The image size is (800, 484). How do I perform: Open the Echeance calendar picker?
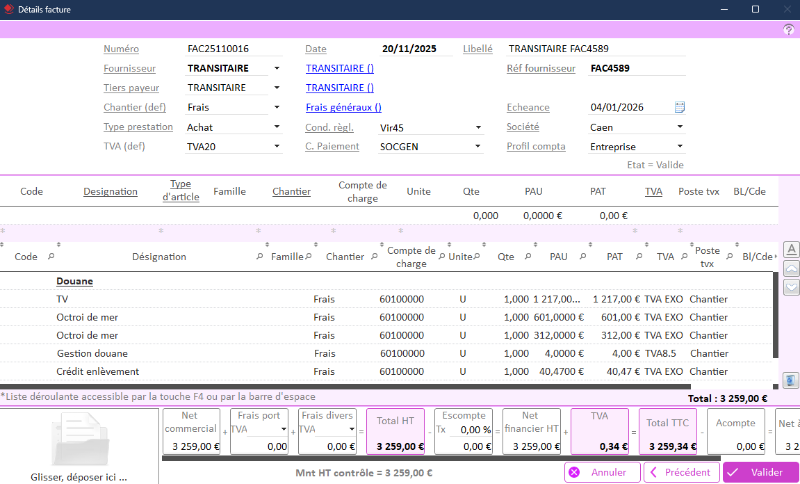point(680,107)
